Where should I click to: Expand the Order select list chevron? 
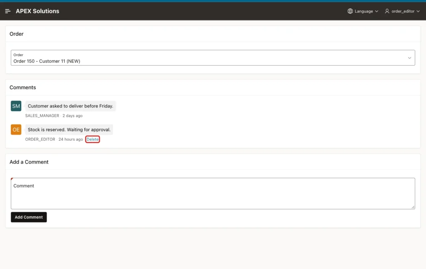[x=409, y=58]
